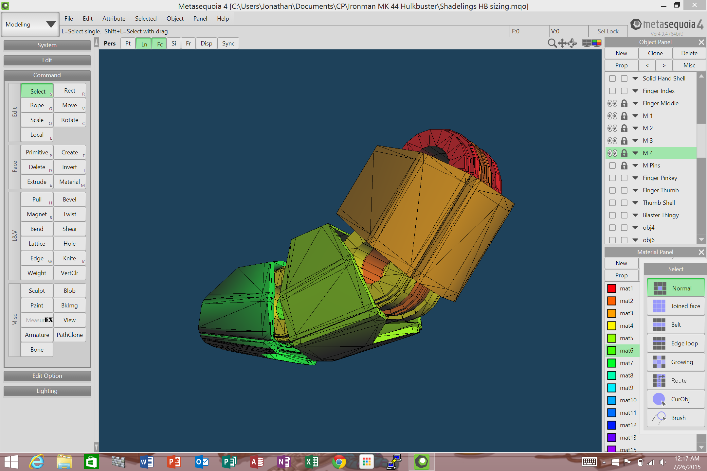Select the blue mat11 color swatch
Screen dimensions: 707x471
tap(612, 413)
